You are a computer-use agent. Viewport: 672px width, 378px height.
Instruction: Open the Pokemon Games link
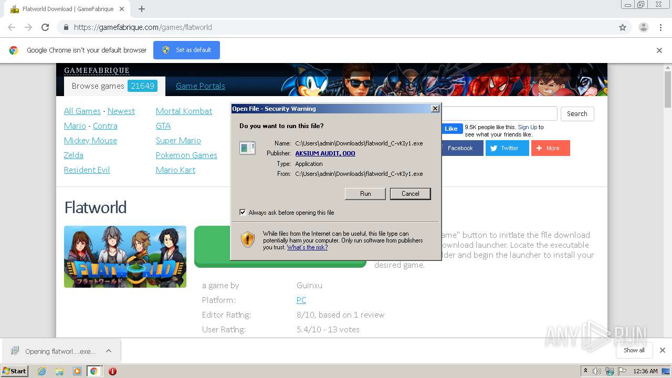[186, 155]
